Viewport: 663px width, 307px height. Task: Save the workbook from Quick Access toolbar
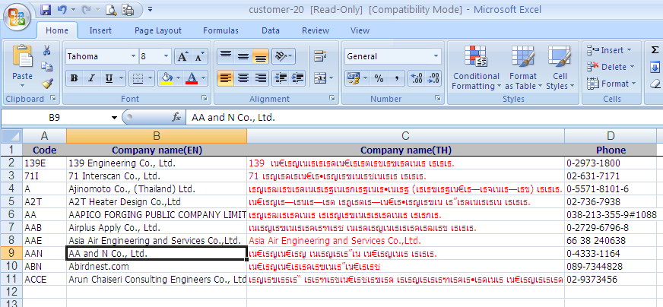tap(46, 10)
